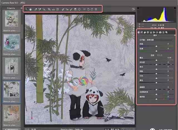The image size is (178, 130).
Task: Switch to the Effects (fx) panel tab
Action: (x=157, y=32)
